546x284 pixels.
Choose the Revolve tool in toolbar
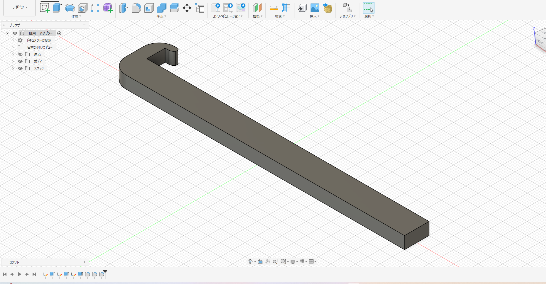(x=70, y=8)
